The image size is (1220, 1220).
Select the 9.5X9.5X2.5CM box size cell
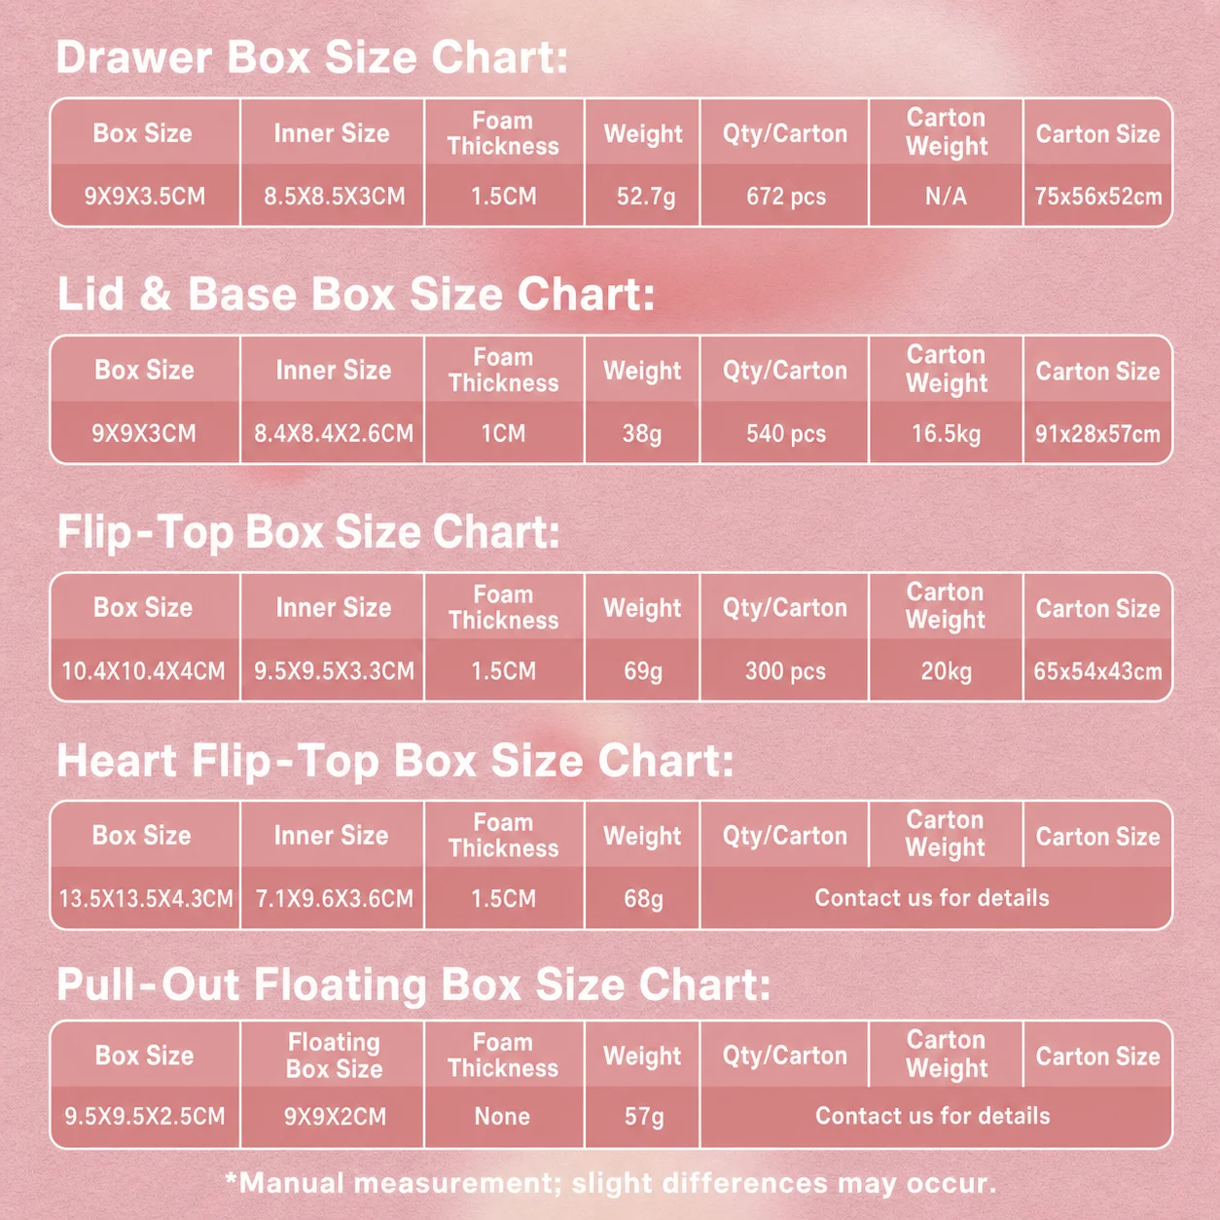[145, 1116]
